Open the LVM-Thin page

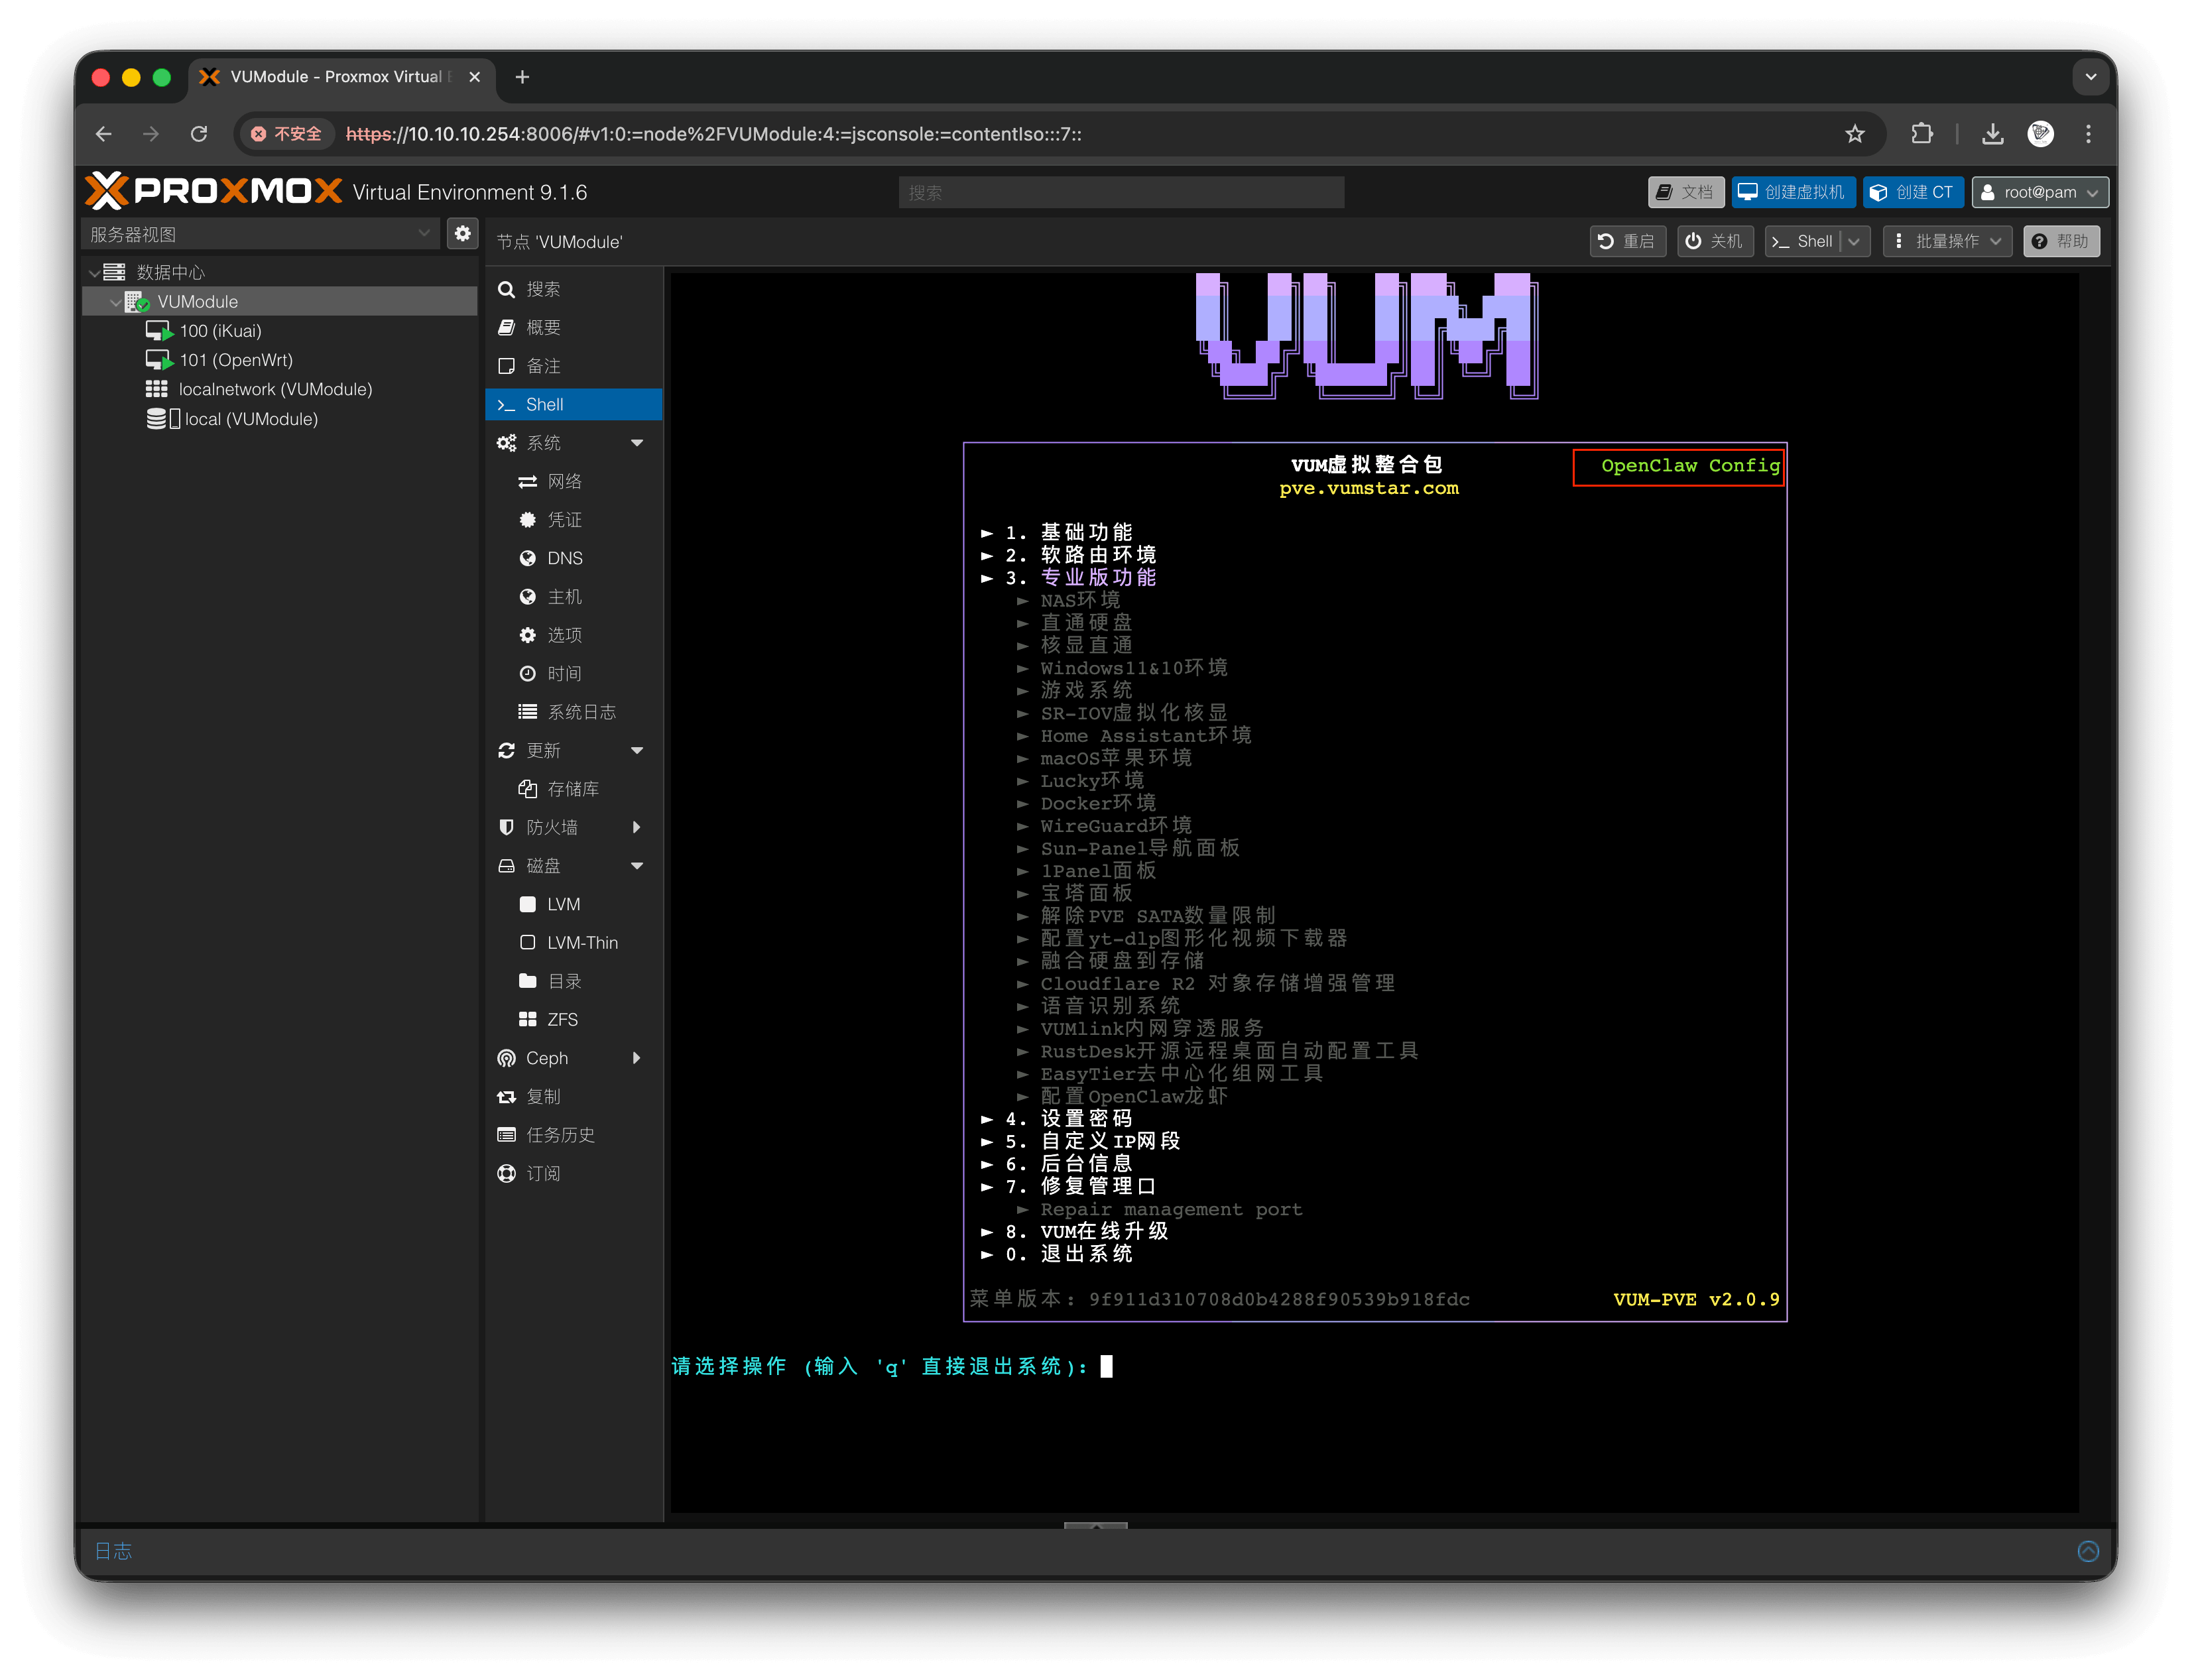(574, 943)
